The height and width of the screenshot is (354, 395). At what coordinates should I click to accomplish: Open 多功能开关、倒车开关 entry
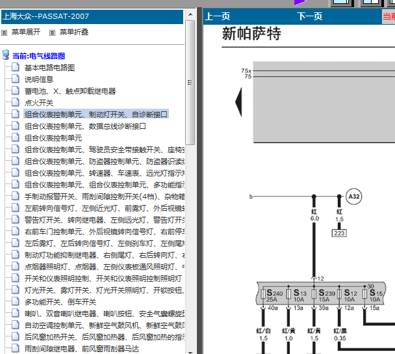coord(60,302)
